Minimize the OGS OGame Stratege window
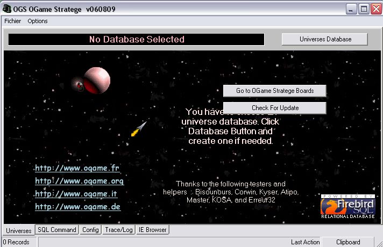383x247 pixels. [351, 9]
